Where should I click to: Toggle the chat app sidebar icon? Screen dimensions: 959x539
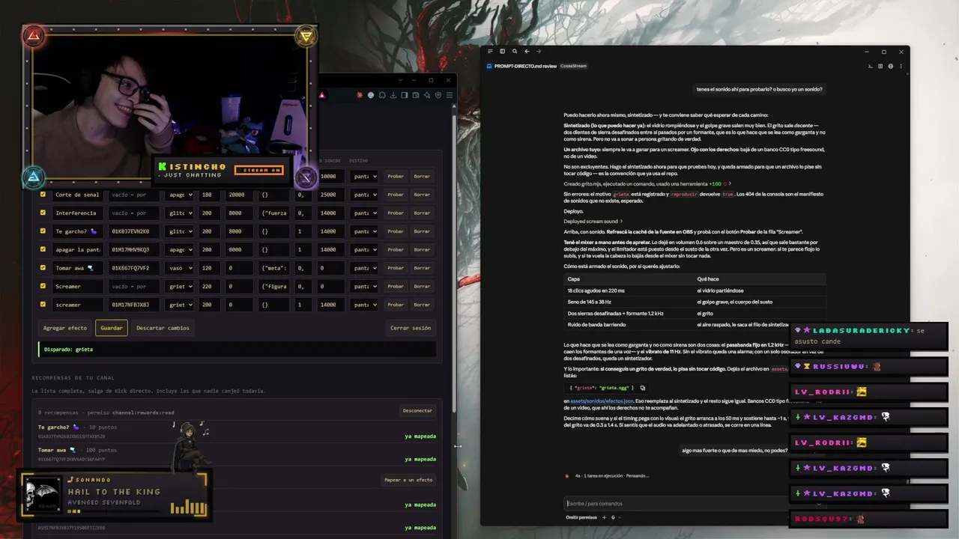click(502, 51)
